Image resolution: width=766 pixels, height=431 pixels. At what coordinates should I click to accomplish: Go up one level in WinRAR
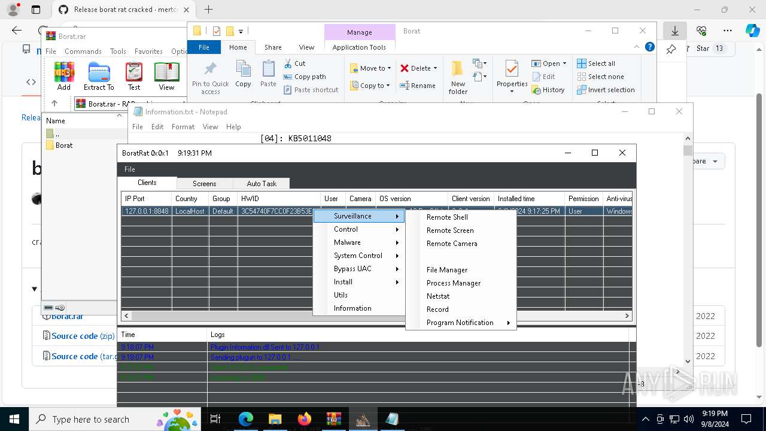pyautogui.click(x=54, y=104)
